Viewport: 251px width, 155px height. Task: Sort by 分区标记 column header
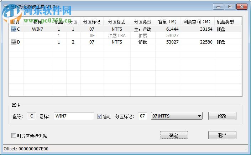tap(92, 22)
